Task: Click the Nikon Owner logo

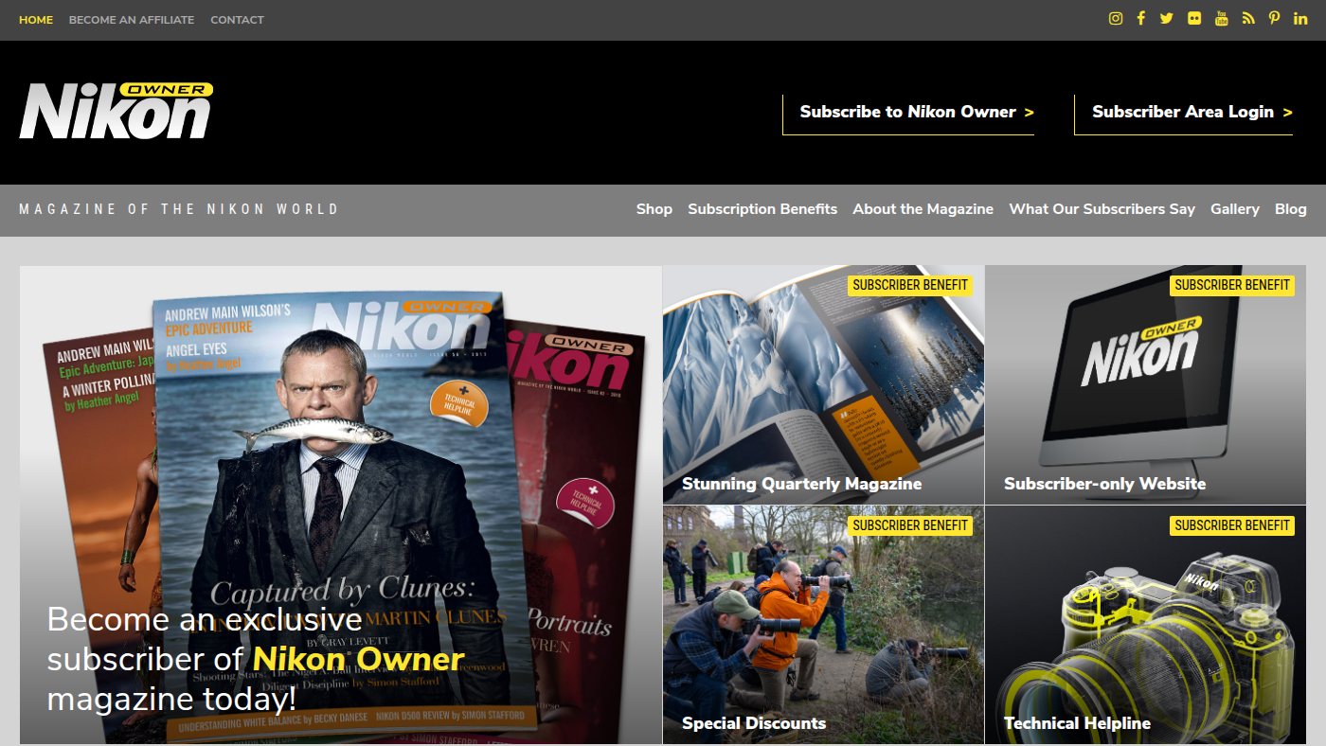Action: [116, 112]
